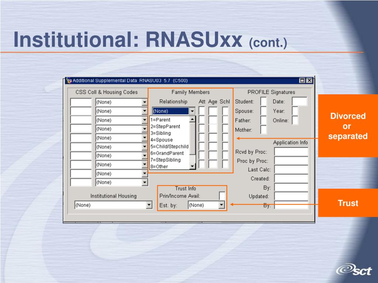Open the last CSS Coll & Housing Codes dropdown

(145, 182)
